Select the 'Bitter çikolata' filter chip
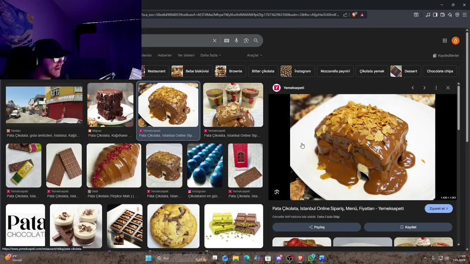The image size is (470, 264). tap(263, 71)
